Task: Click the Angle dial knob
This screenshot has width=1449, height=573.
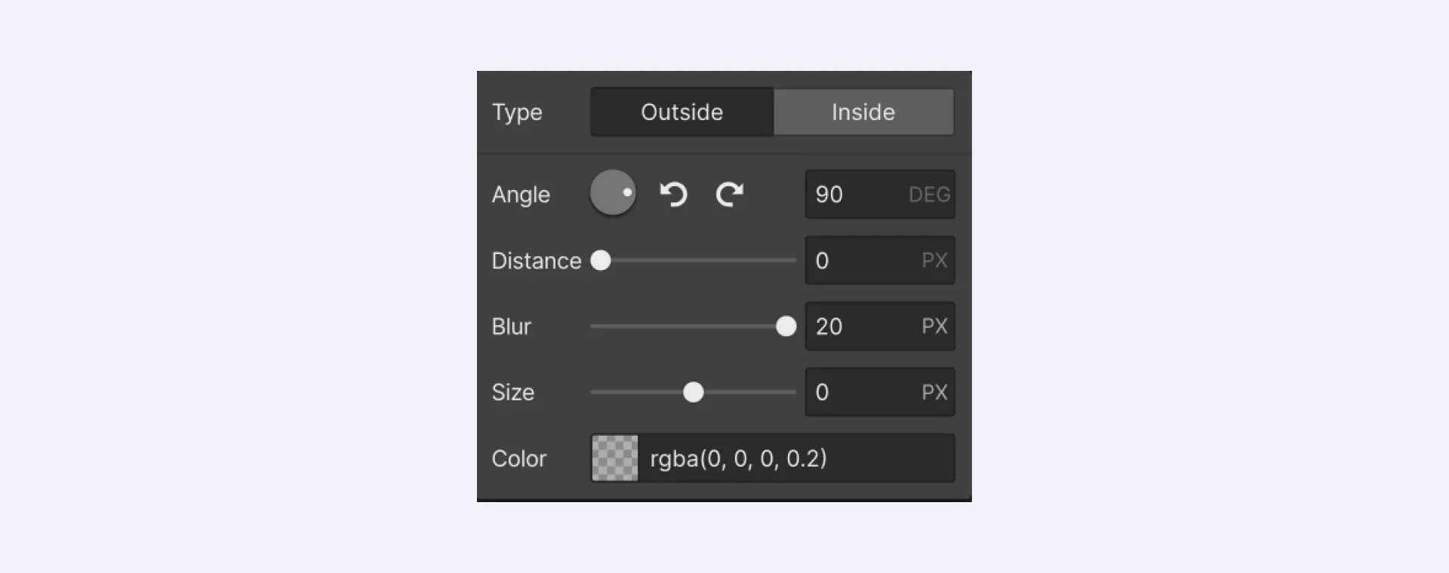Action: tap(613, 193)
